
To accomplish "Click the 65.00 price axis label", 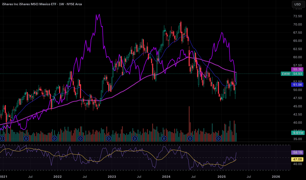I will click(x=297, y=41).
